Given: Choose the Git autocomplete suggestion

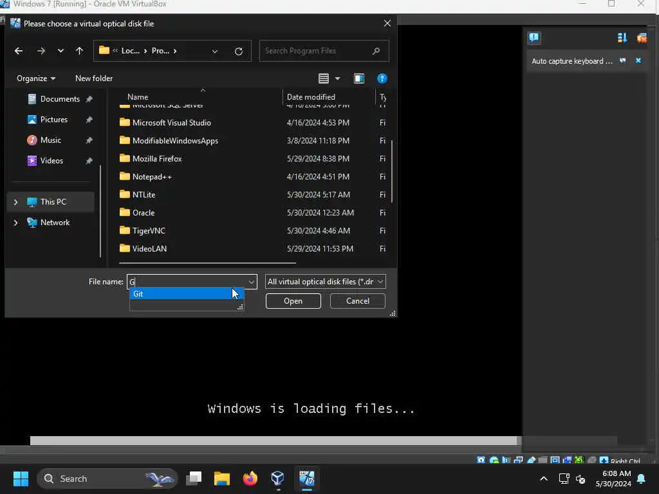Looking at the screenshot, I should (187, 294).
